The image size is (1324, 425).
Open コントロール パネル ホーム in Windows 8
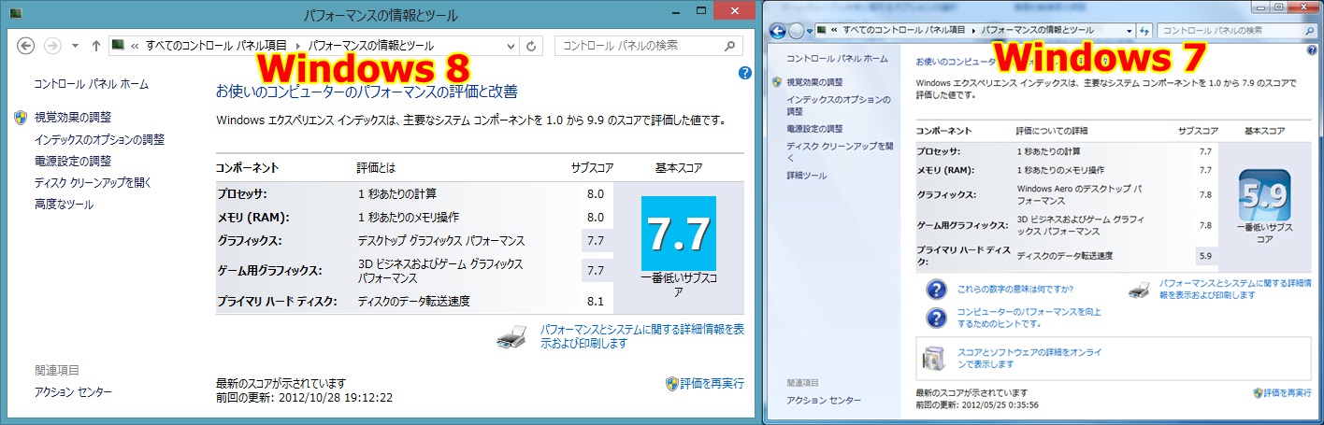point(92,84)
